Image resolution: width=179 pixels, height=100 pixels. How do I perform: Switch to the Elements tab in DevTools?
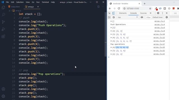(123, 13)
